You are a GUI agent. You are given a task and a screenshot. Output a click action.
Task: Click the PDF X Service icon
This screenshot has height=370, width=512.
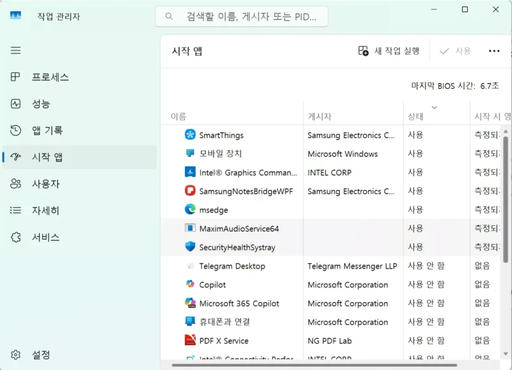190,340
